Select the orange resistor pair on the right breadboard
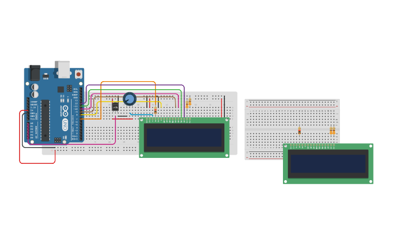The height and width of the screenshot is (245, 393). click(332, 130)
